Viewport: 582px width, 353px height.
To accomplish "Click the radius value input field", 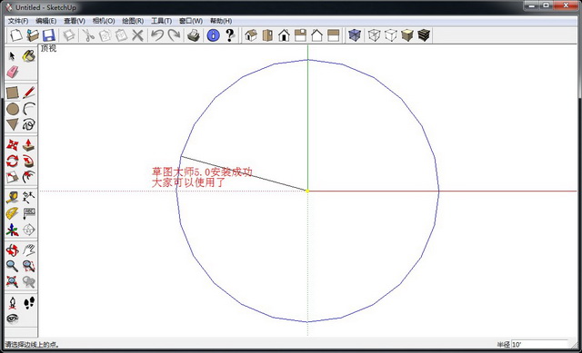I will [539, 345].
